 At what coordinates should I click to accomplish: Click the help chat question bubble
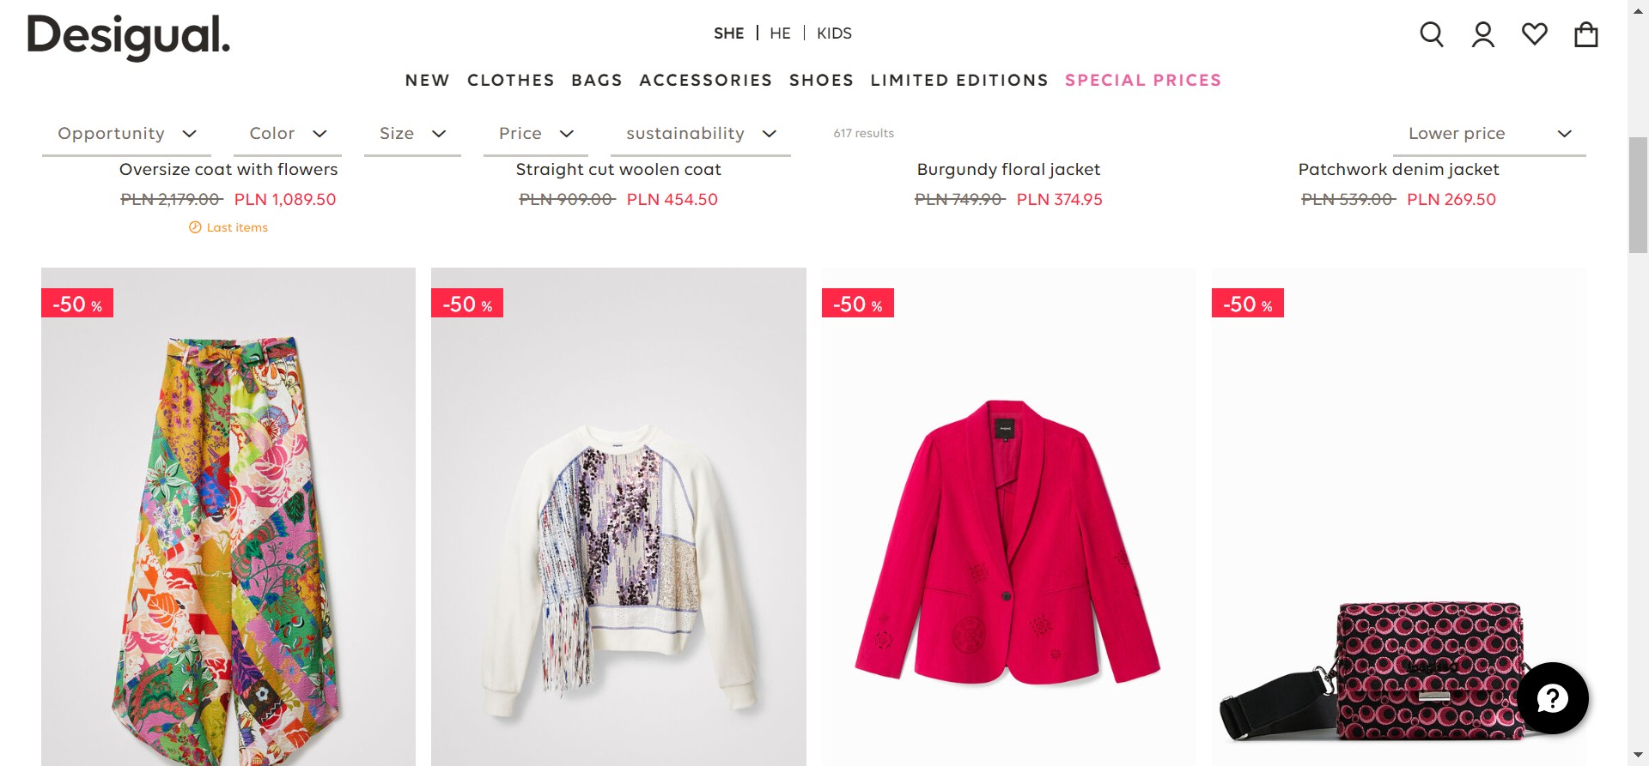tap(1553, 698)
